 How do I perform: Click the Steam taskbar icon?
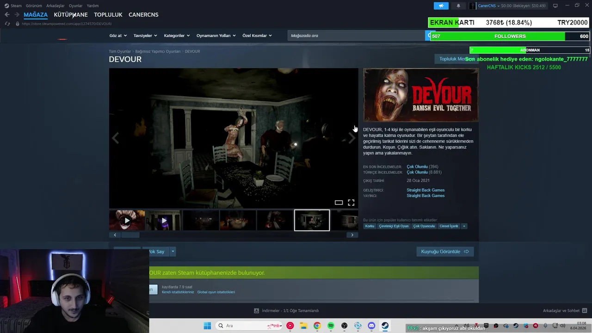pyautogui.click(x=385, y=326)
